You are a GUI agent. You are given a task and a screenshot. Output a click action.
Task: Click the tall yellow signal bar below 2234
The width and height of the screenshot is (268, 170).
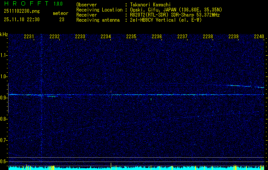click(111, 166)
